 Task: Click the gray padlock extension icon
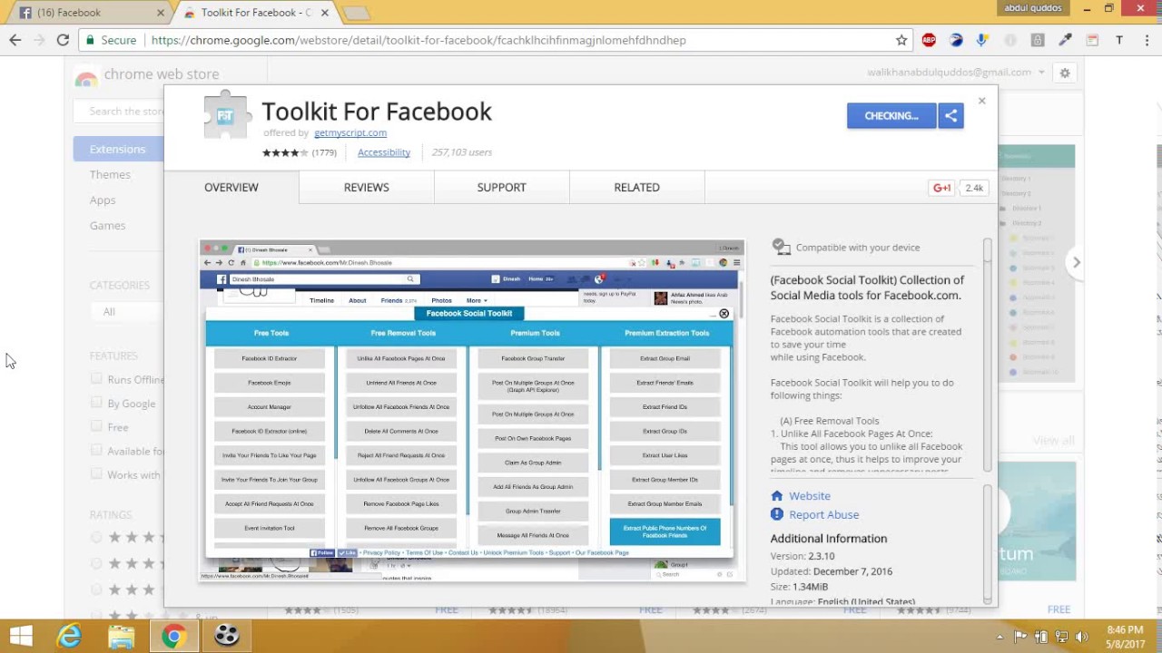(x=1038, y=40)
